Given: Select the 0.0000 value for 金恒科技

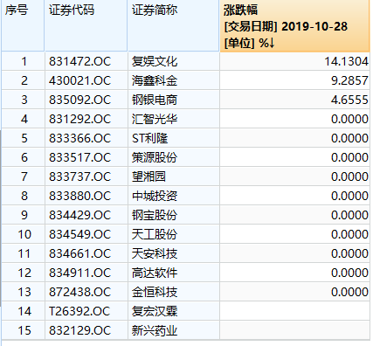Looking at the screenshot, I should pos(349,292).
